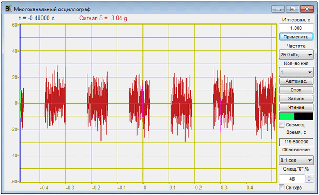The height and width of the screenshot is (195, 319).
Task: Click the Время field showing 119.600000
Action: [296, 142]
